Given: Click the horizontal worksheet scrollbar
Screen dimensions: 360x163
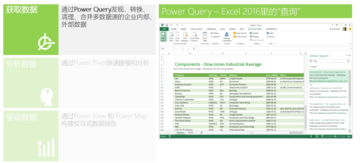Looking at the screenshot, I should (277, 133).
